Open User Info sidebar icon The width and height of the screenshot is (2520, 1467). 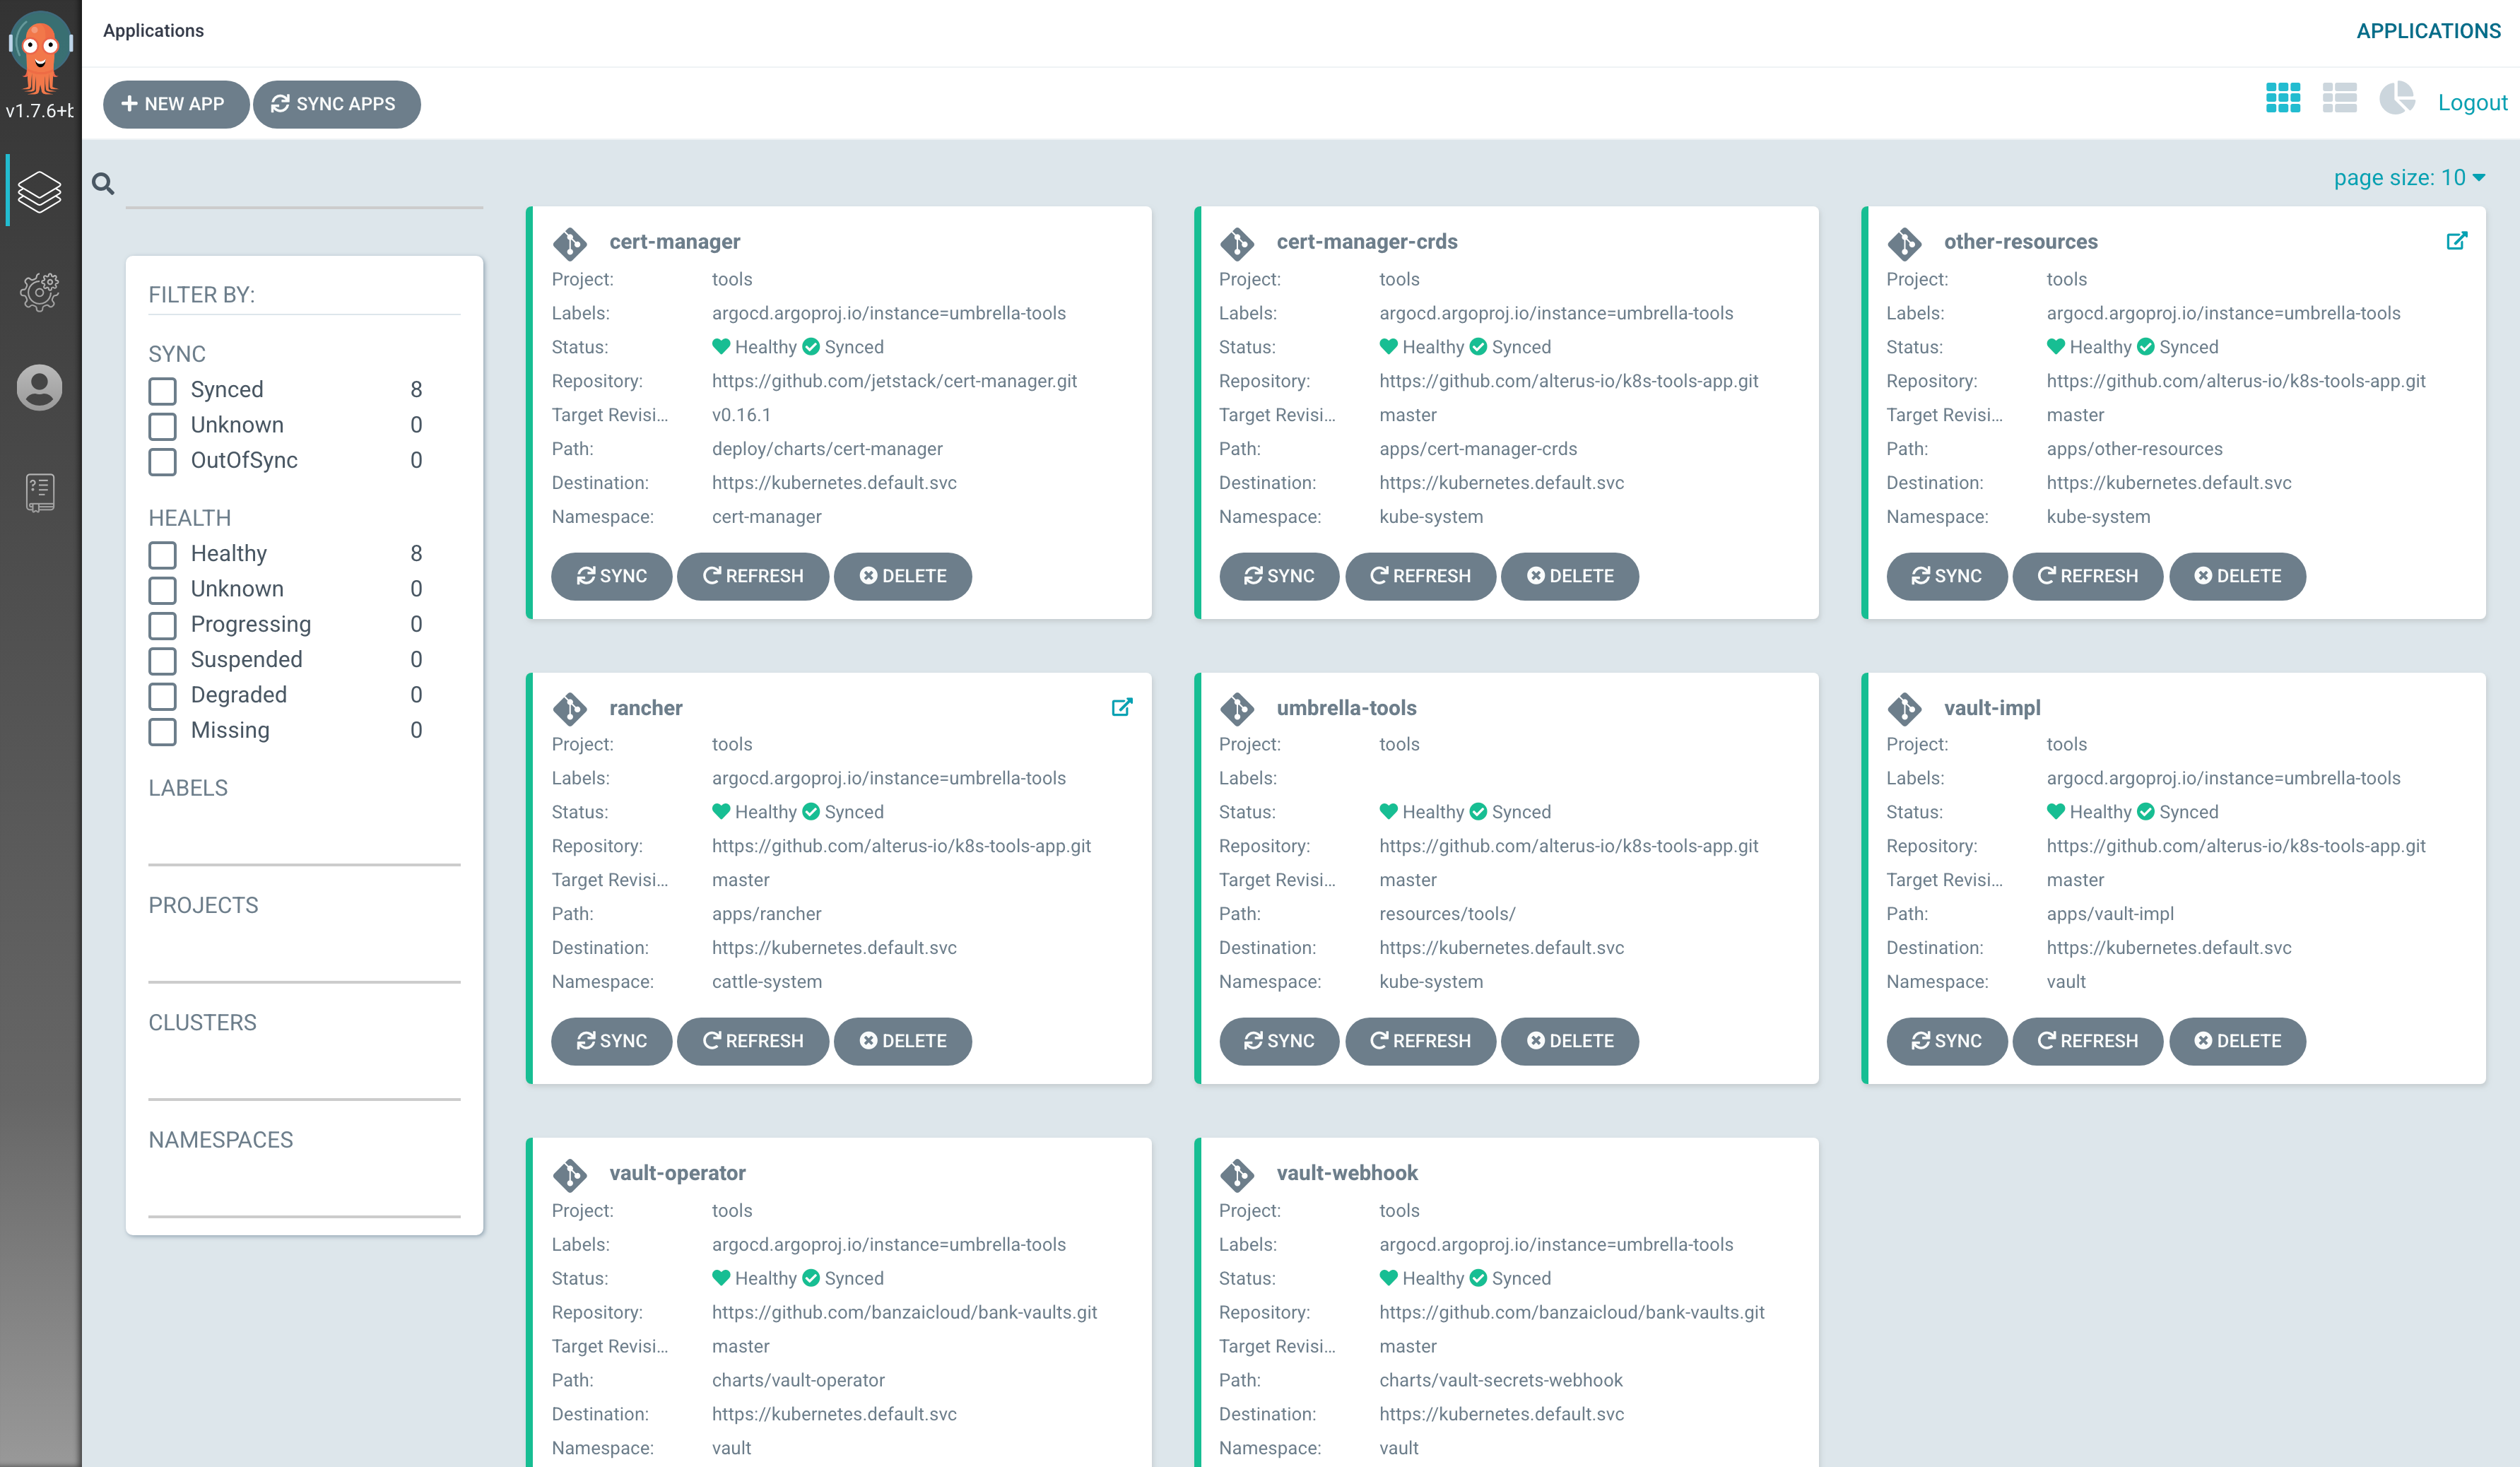coord(40,388)
